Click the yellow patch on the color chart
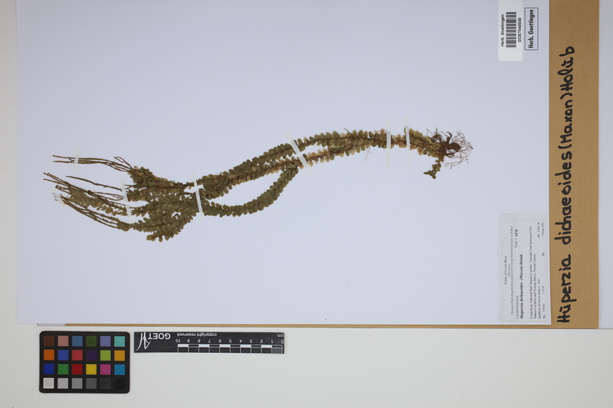The image size is (613, 408). (91, 369)
